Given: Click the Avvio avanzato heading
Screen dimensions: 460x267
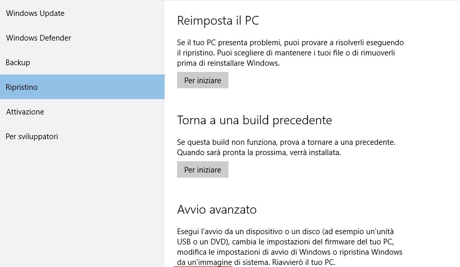Looking at the screenshot, I should tap(217, 209).
